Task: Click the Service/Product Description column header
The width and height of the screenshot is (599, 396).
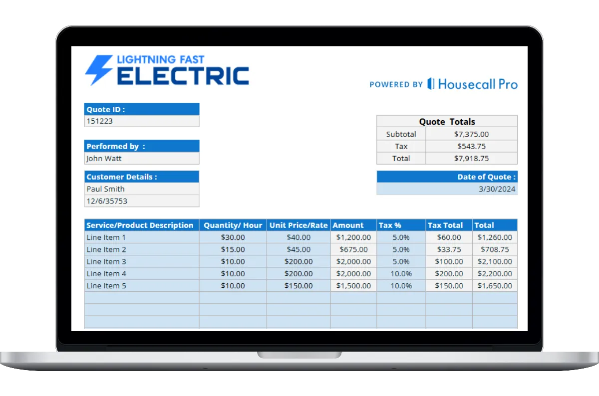Action: [141, 225]
